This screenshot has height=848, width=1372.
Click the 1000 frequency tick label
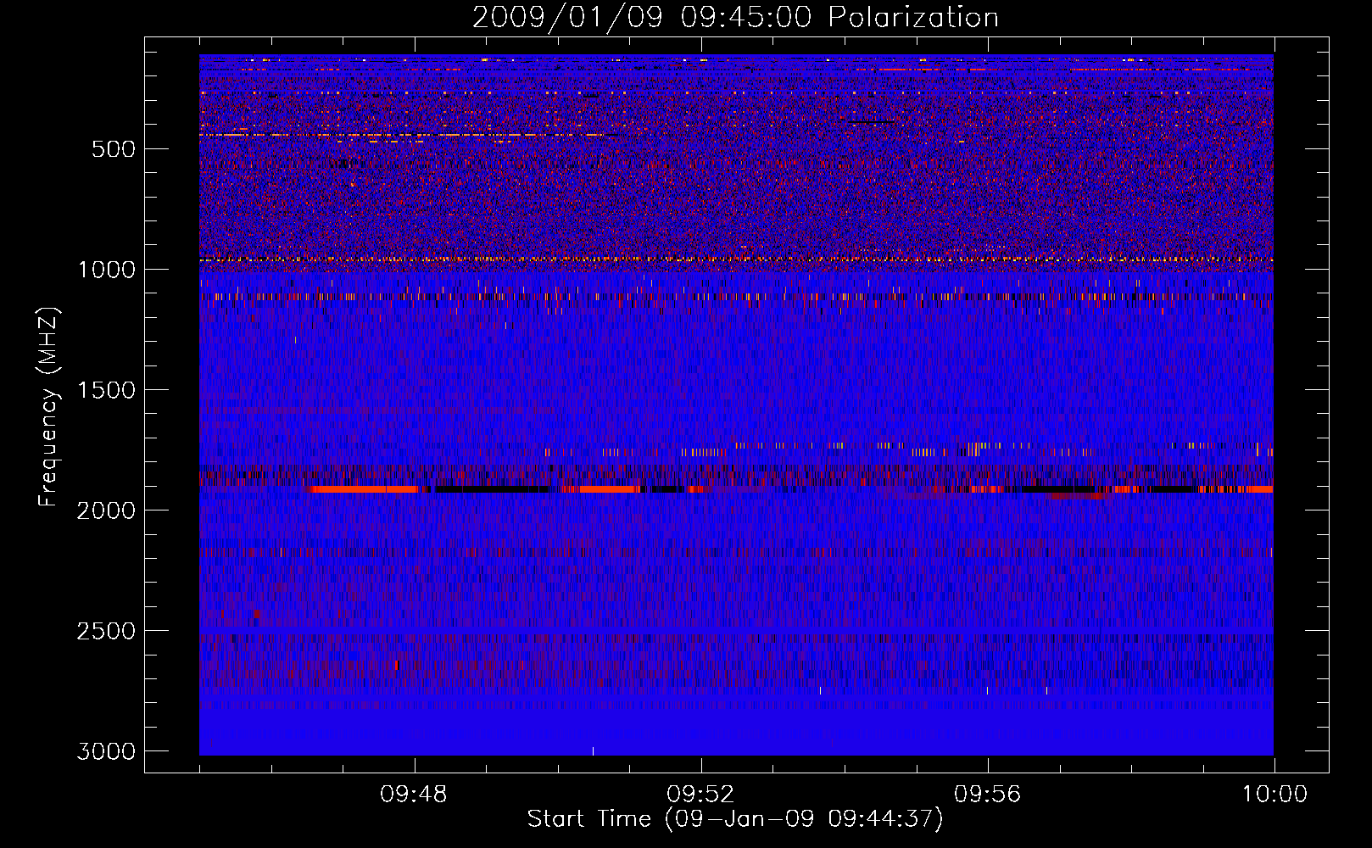(106, 270)
